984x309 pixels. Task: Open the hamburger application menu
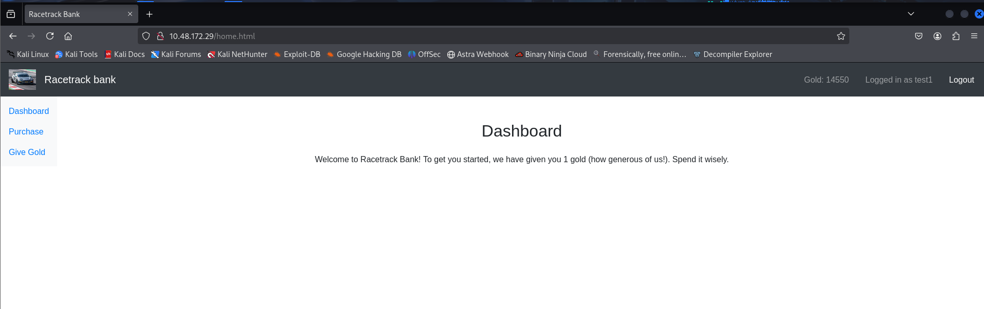click(974, 36)
